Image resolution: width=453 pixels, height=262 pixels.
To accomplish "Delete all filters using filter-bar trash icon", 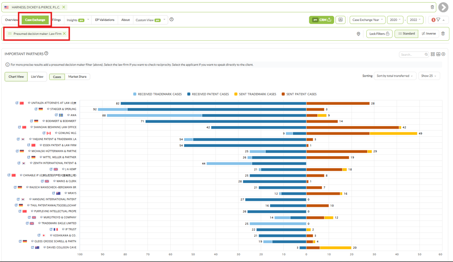I will click(443, 34).
